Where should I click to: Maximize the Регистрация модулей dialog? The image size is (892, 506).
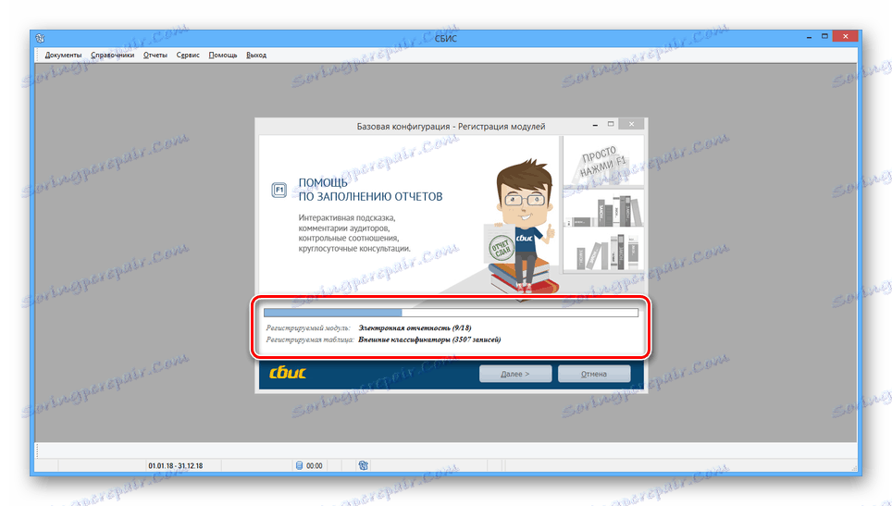click(x=611, y=124)
